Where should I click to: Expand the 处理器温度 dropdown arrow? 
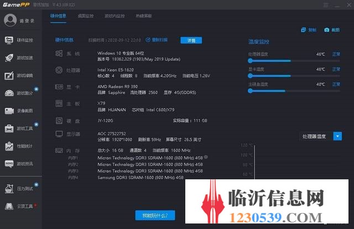337,136
